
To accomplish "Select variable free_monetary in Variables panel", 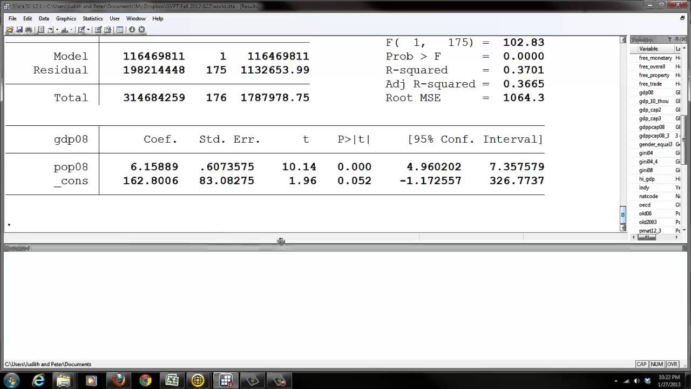I will [x=655, y=58].
